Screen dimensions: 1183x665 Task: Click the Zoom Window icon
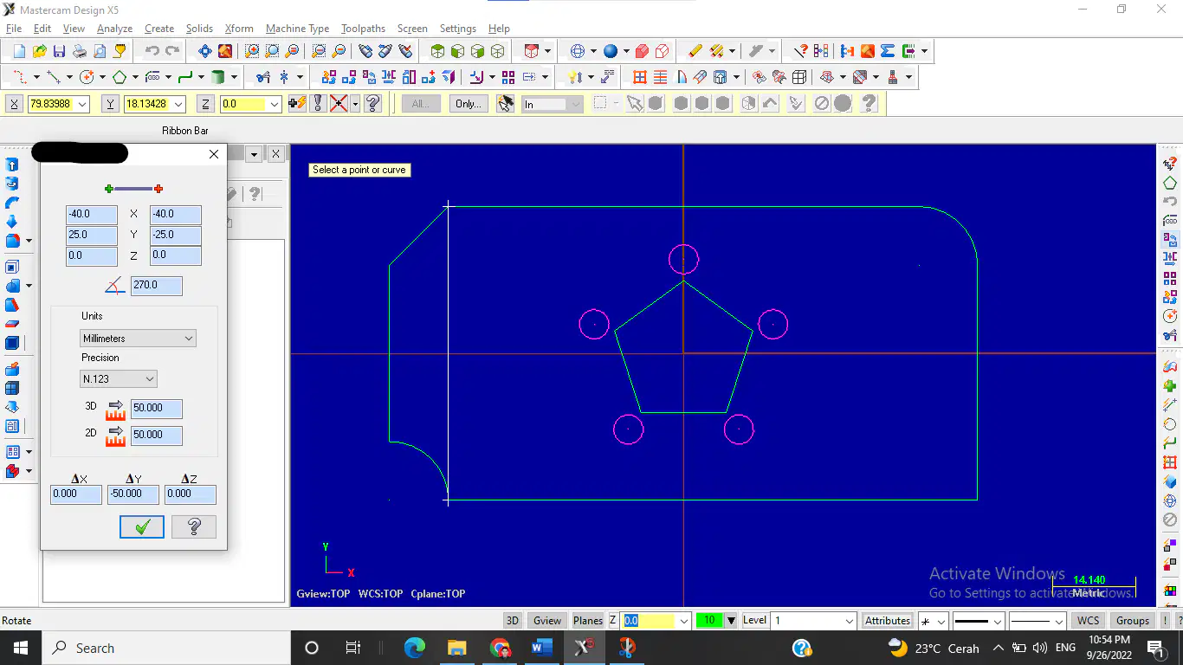click(254, 51)
